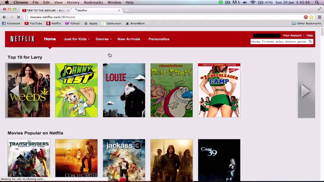324x182 pixels.
Task: Open Gethuman bookmark
Action: (111, 23)
